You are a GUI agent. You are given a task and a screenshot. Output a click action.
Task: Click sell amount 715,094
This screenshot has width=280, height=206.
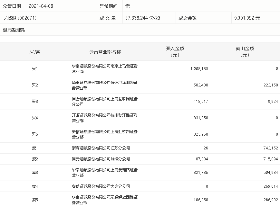pos(271,159)
